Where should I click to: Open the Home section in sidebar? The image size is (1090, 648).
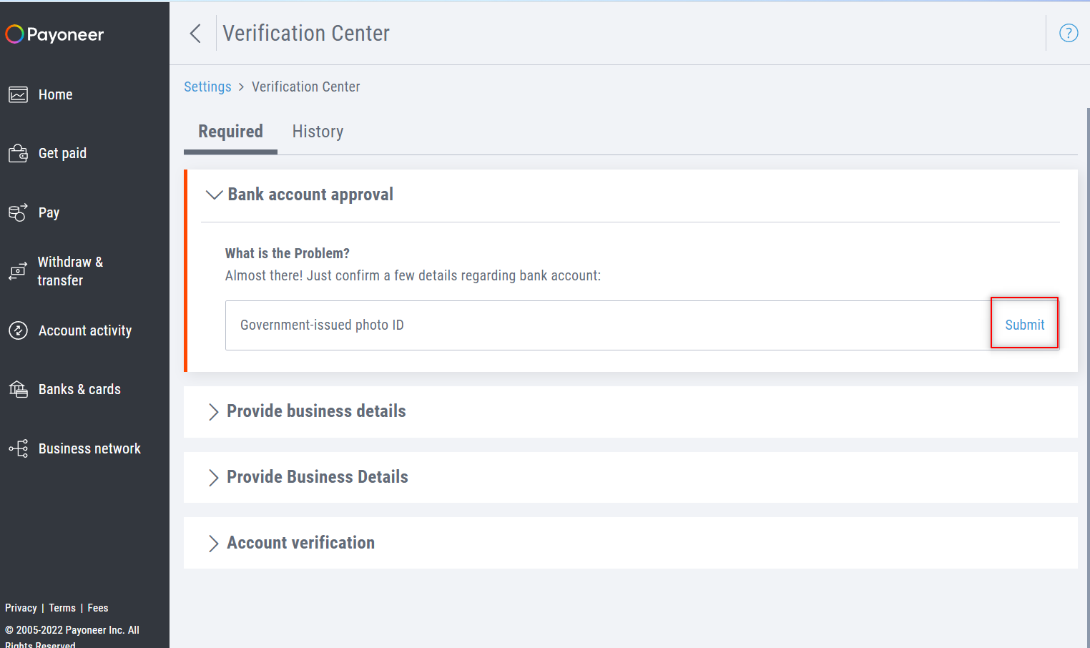click(x=55, y=94)
